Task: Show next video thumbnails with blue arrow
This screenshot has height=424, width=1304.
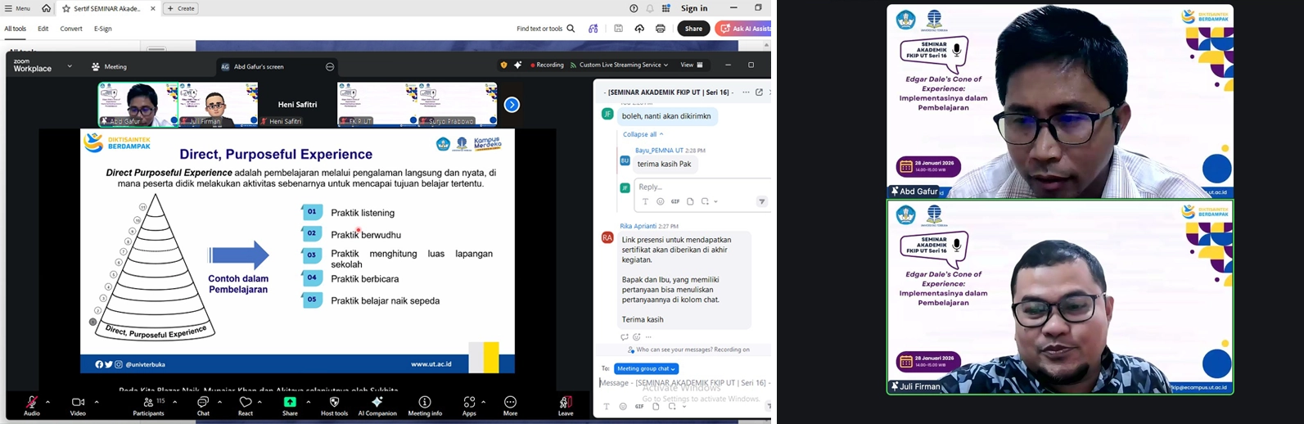Action: 512,105
